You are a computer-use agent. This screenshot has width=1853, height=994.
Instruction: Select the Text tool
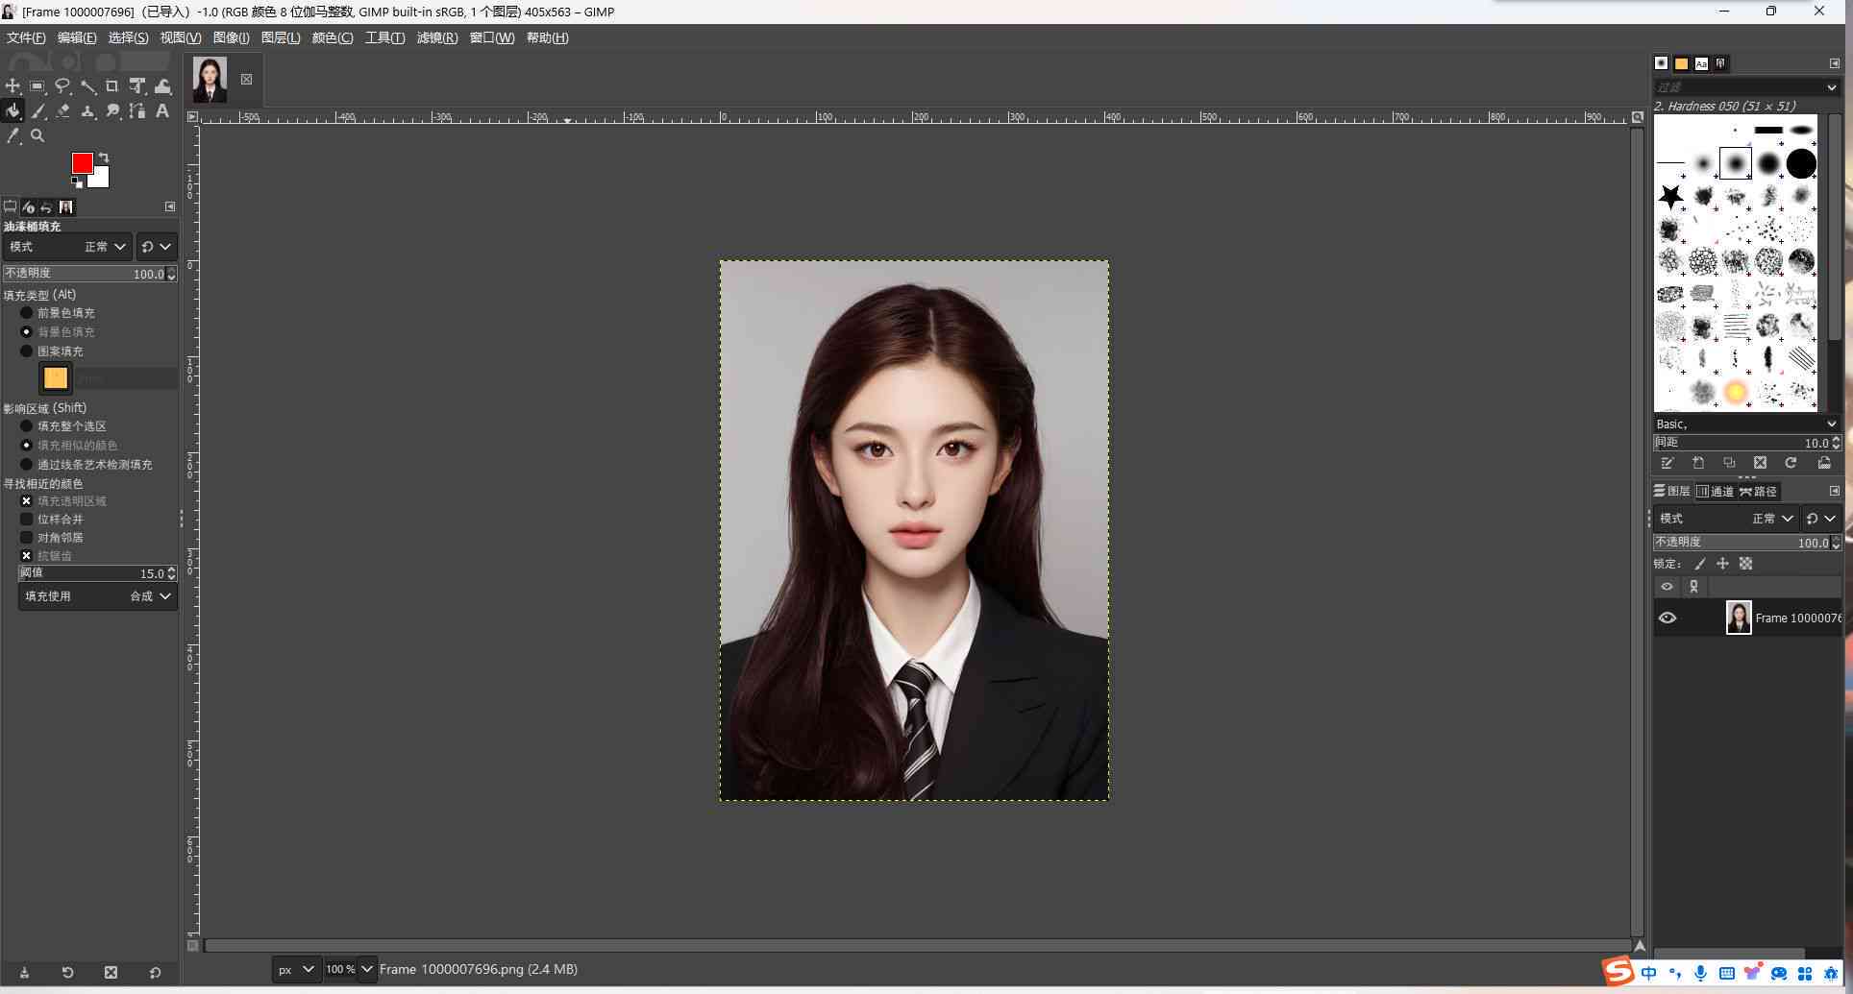(x=162, y=111)
